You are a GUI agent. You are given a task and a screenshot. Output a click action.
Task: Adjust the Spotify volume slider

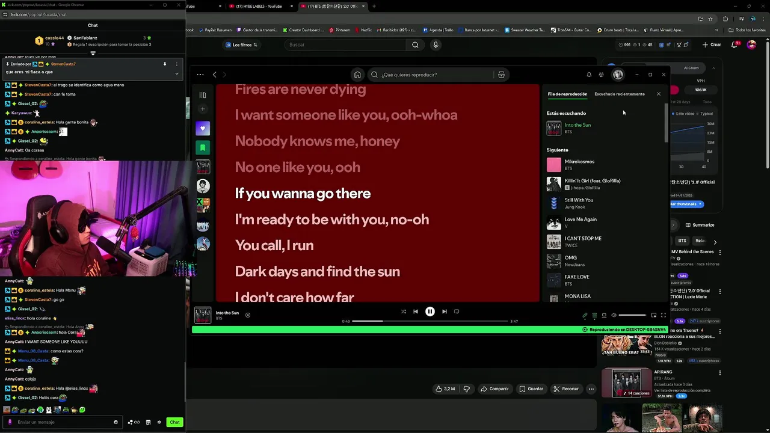click(x=632, y=315)
